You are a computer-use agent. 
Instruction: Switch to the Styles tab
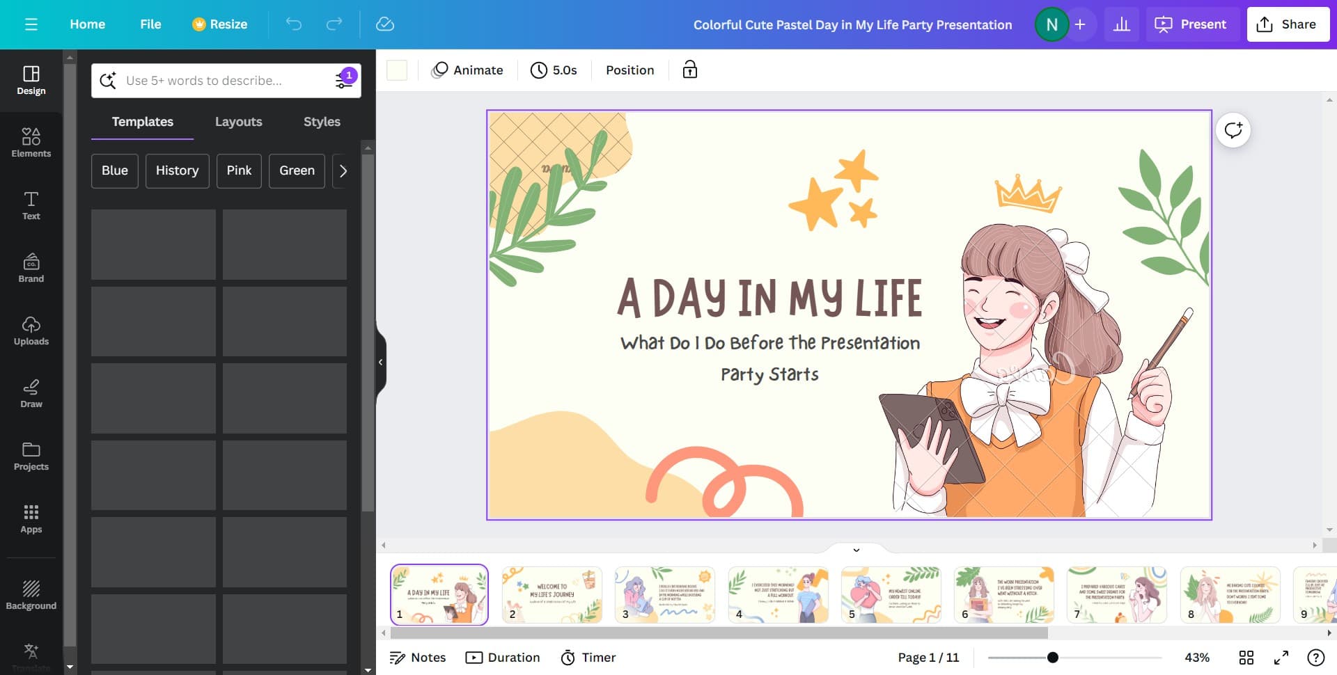[x=322, y=122]
